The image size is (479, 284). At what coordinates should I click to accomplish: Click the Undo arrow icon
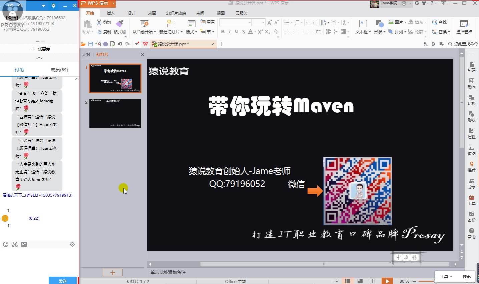[x=120, y=44]
